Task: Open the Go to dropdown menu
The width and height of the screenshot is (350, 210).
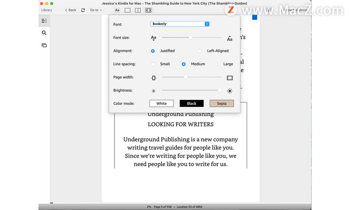Action: tap(96, 10)
